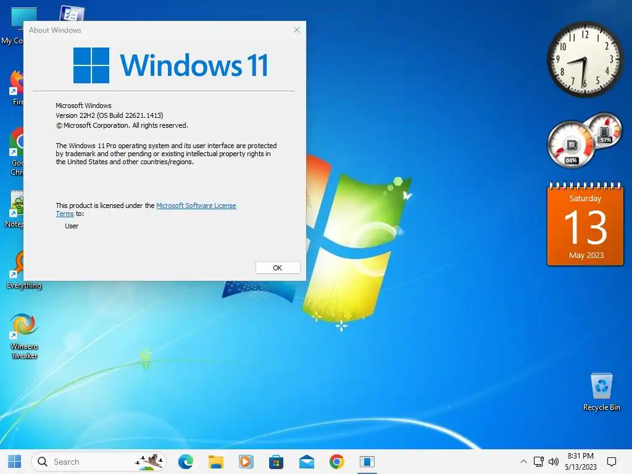Open the volume speaker tray icon
This screenshot has width=632, height=474.
pyautogui.click(x=554, y=462)
